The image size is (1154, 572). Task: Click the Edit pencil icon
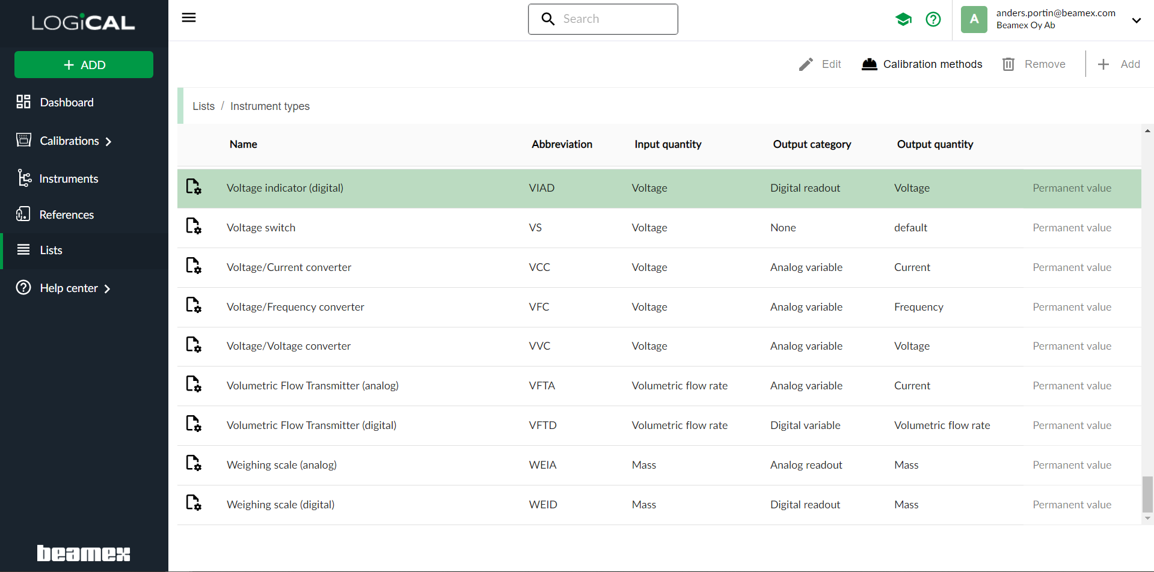pyautogui.click(x=806, y=64)
